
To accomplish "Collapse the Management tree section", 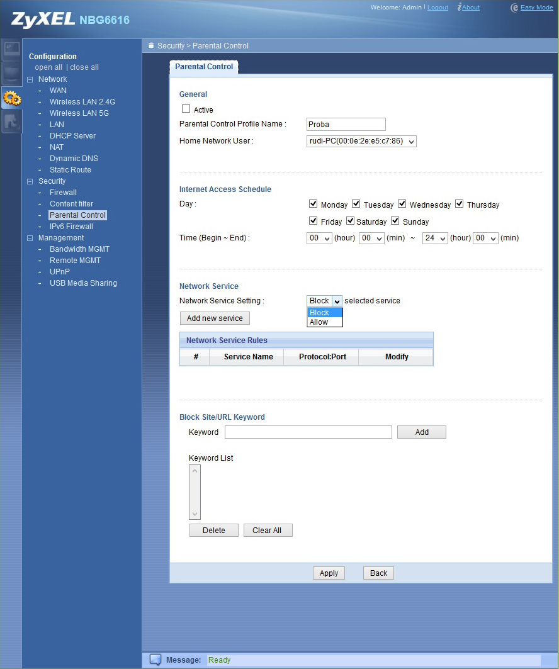I will [30, 238].
